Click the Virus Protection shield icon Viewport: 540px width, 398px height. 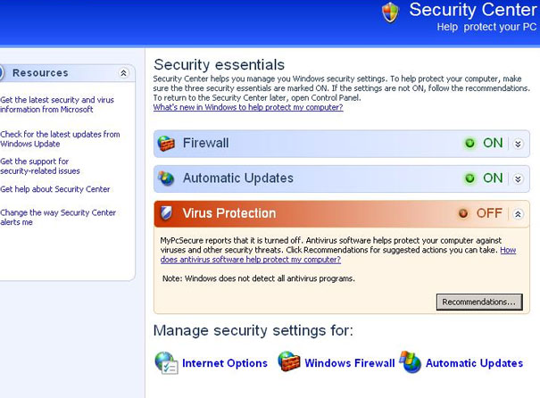[167, 213]
